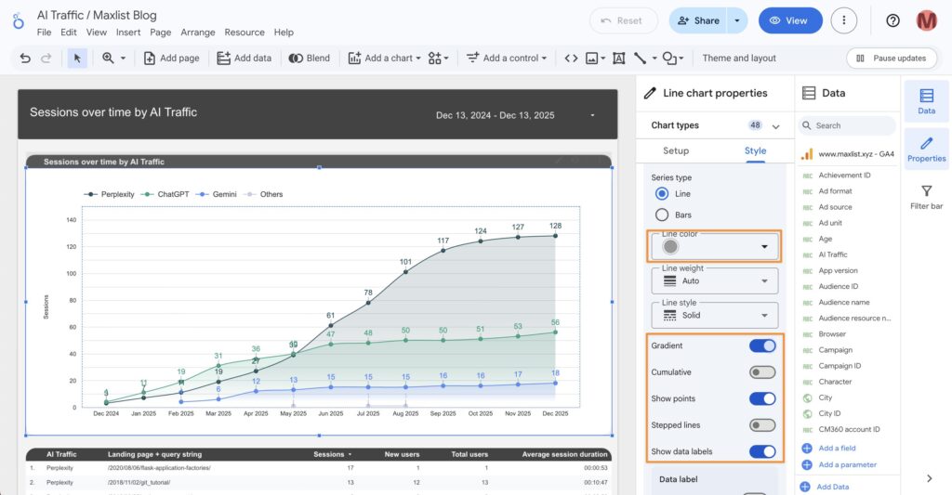The height and width of the screenshot is (495, 952).
Task: Select the AI Traffic field in data list
Action: click(832, 254)
